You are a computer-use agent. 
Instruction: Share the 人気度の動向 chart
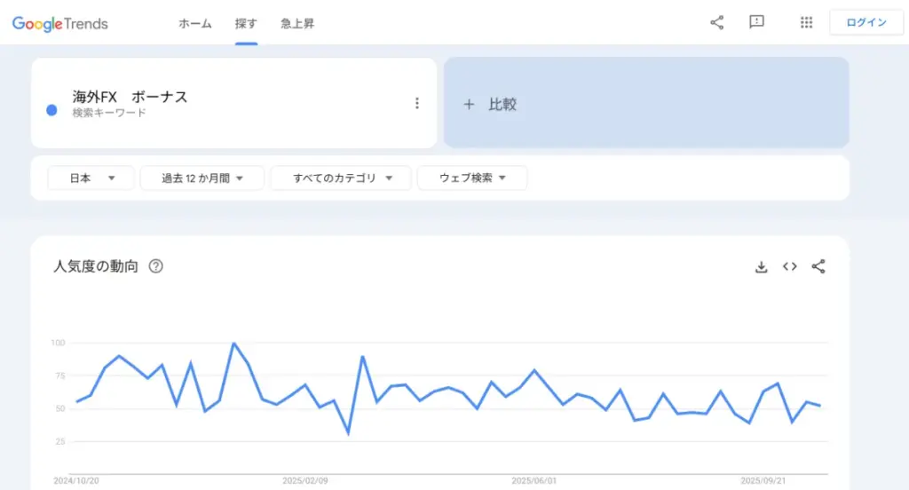click(818, 266)
